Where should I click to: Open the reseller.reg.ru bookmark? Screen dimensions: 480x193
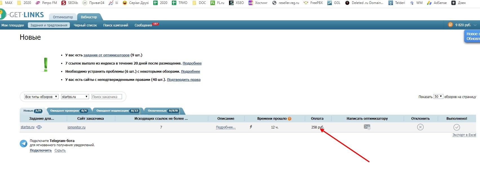285,3
